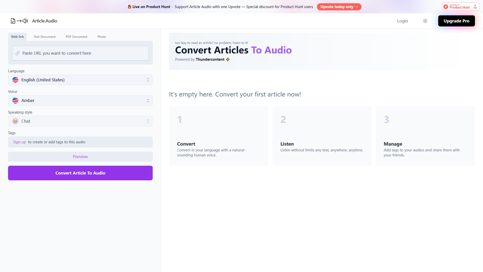Expand the Voice selection dropdown
The width and height of the screenshot is (483, 272).
coord(80,100)
